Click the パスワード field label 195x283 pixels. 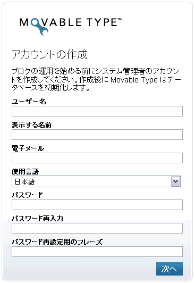[27, 195]
